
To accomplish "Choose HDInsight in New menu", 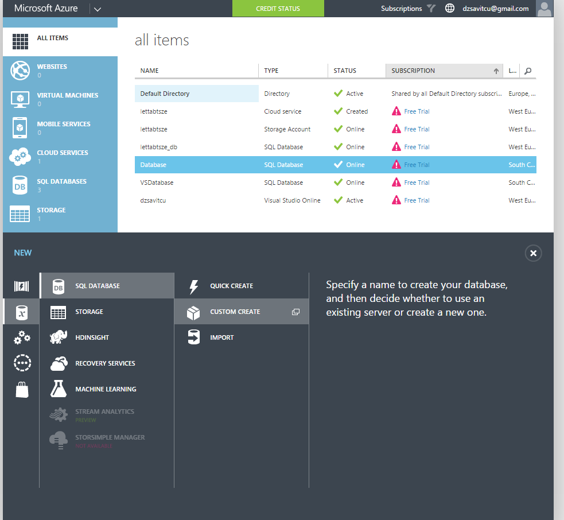I will tap(107, 337).
